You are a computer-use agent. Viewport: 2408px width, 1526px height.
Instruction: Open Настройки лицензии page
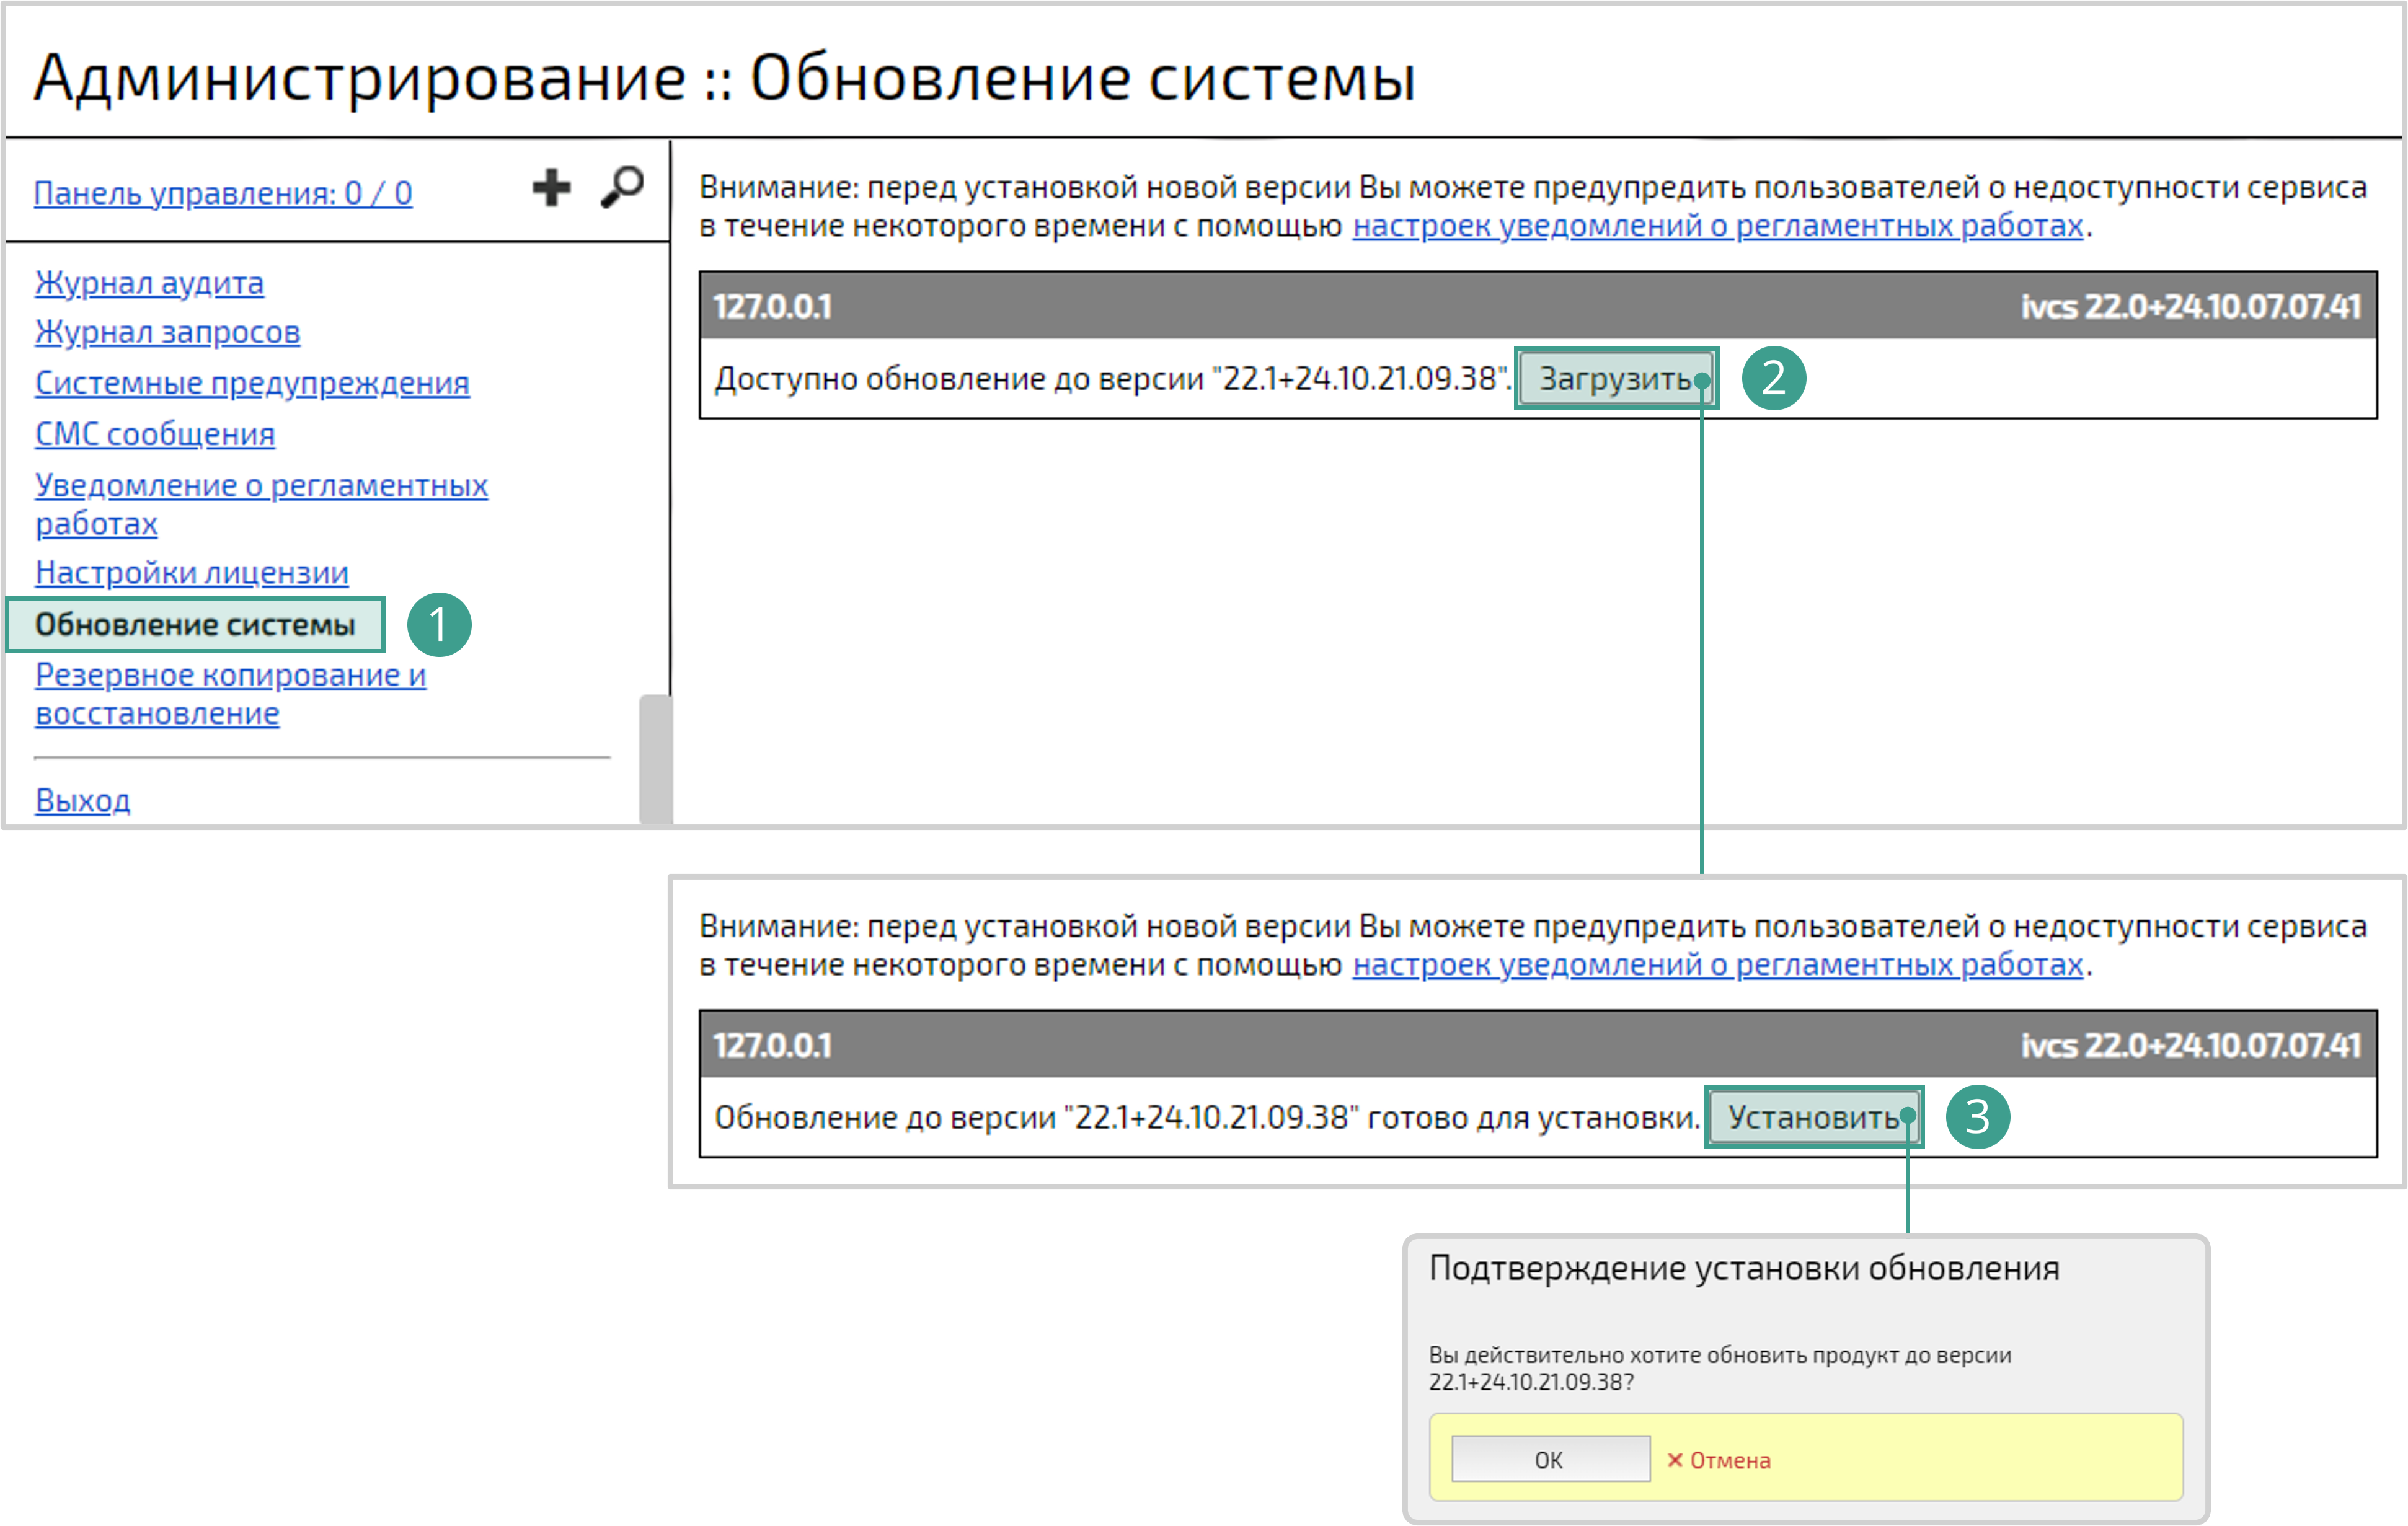click(192, 572)
